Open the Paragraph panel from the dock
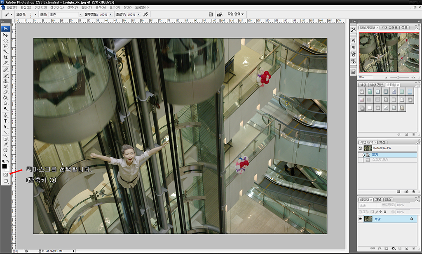Image resolution: width=422 pixels, height=254 pixels. (353, 47)
